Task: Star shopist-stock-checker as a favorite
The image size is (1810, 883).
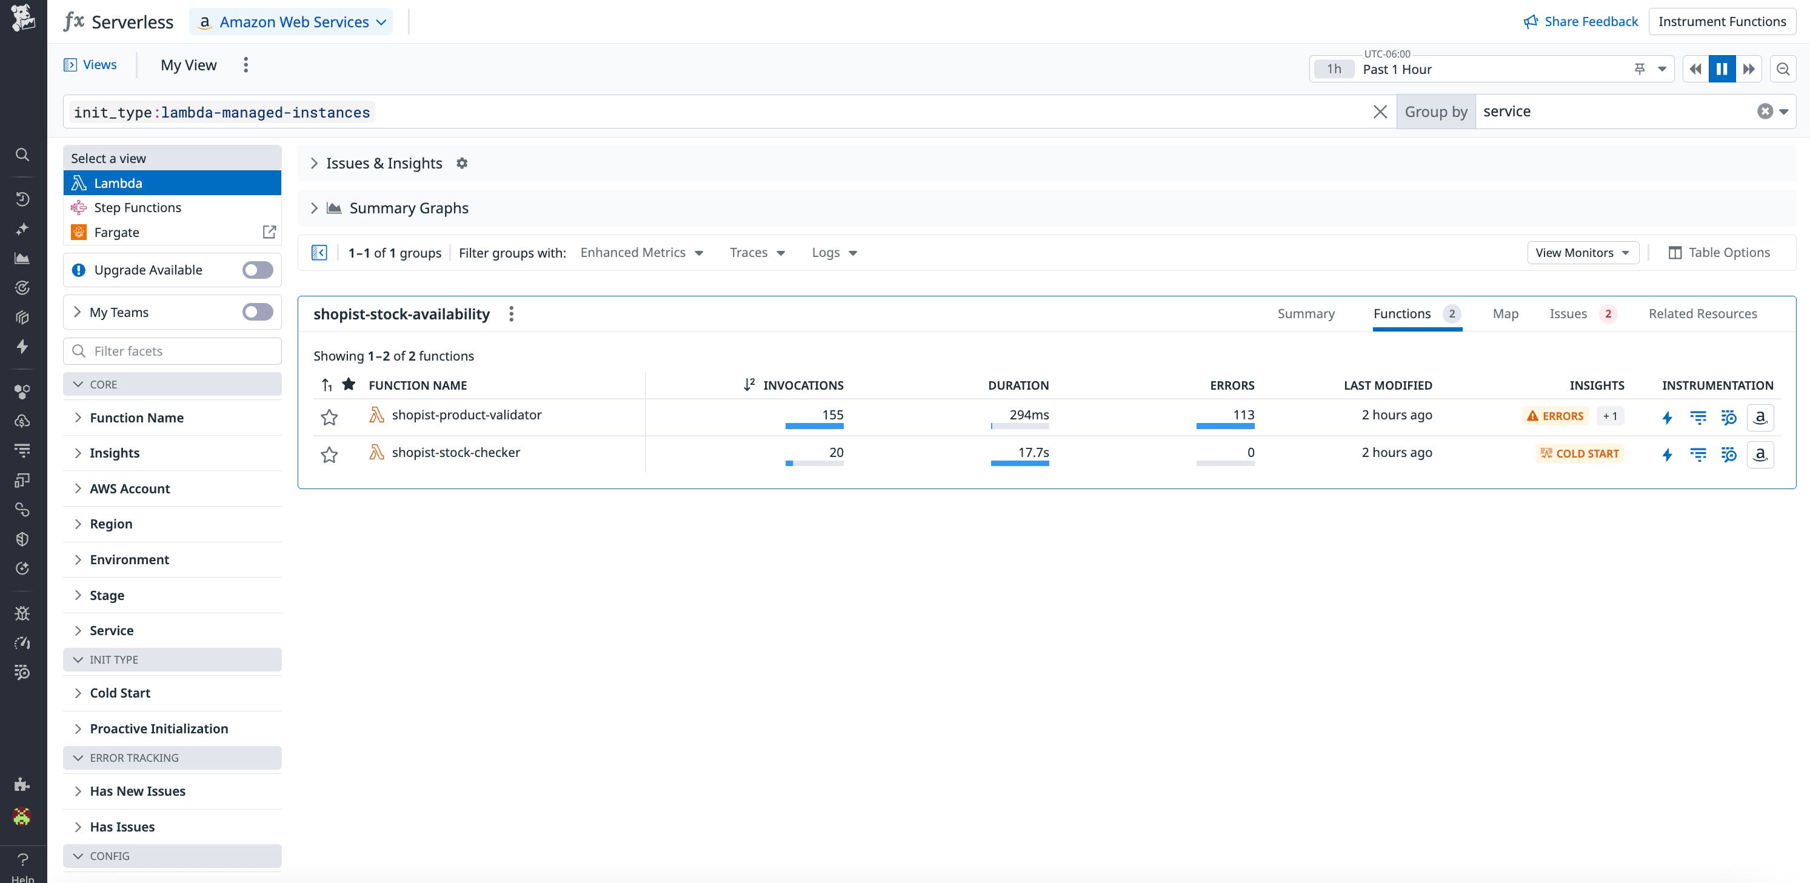Action: (x=329, y=455)
